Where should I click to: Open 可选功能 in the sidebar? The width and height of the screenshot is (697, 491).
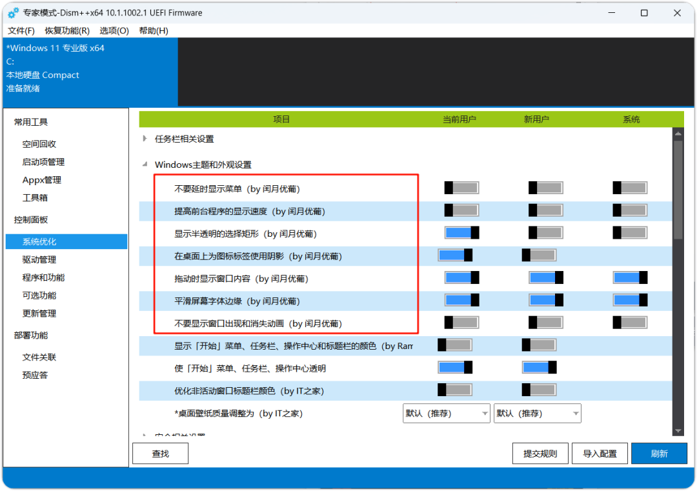click(x=39, y=296)
